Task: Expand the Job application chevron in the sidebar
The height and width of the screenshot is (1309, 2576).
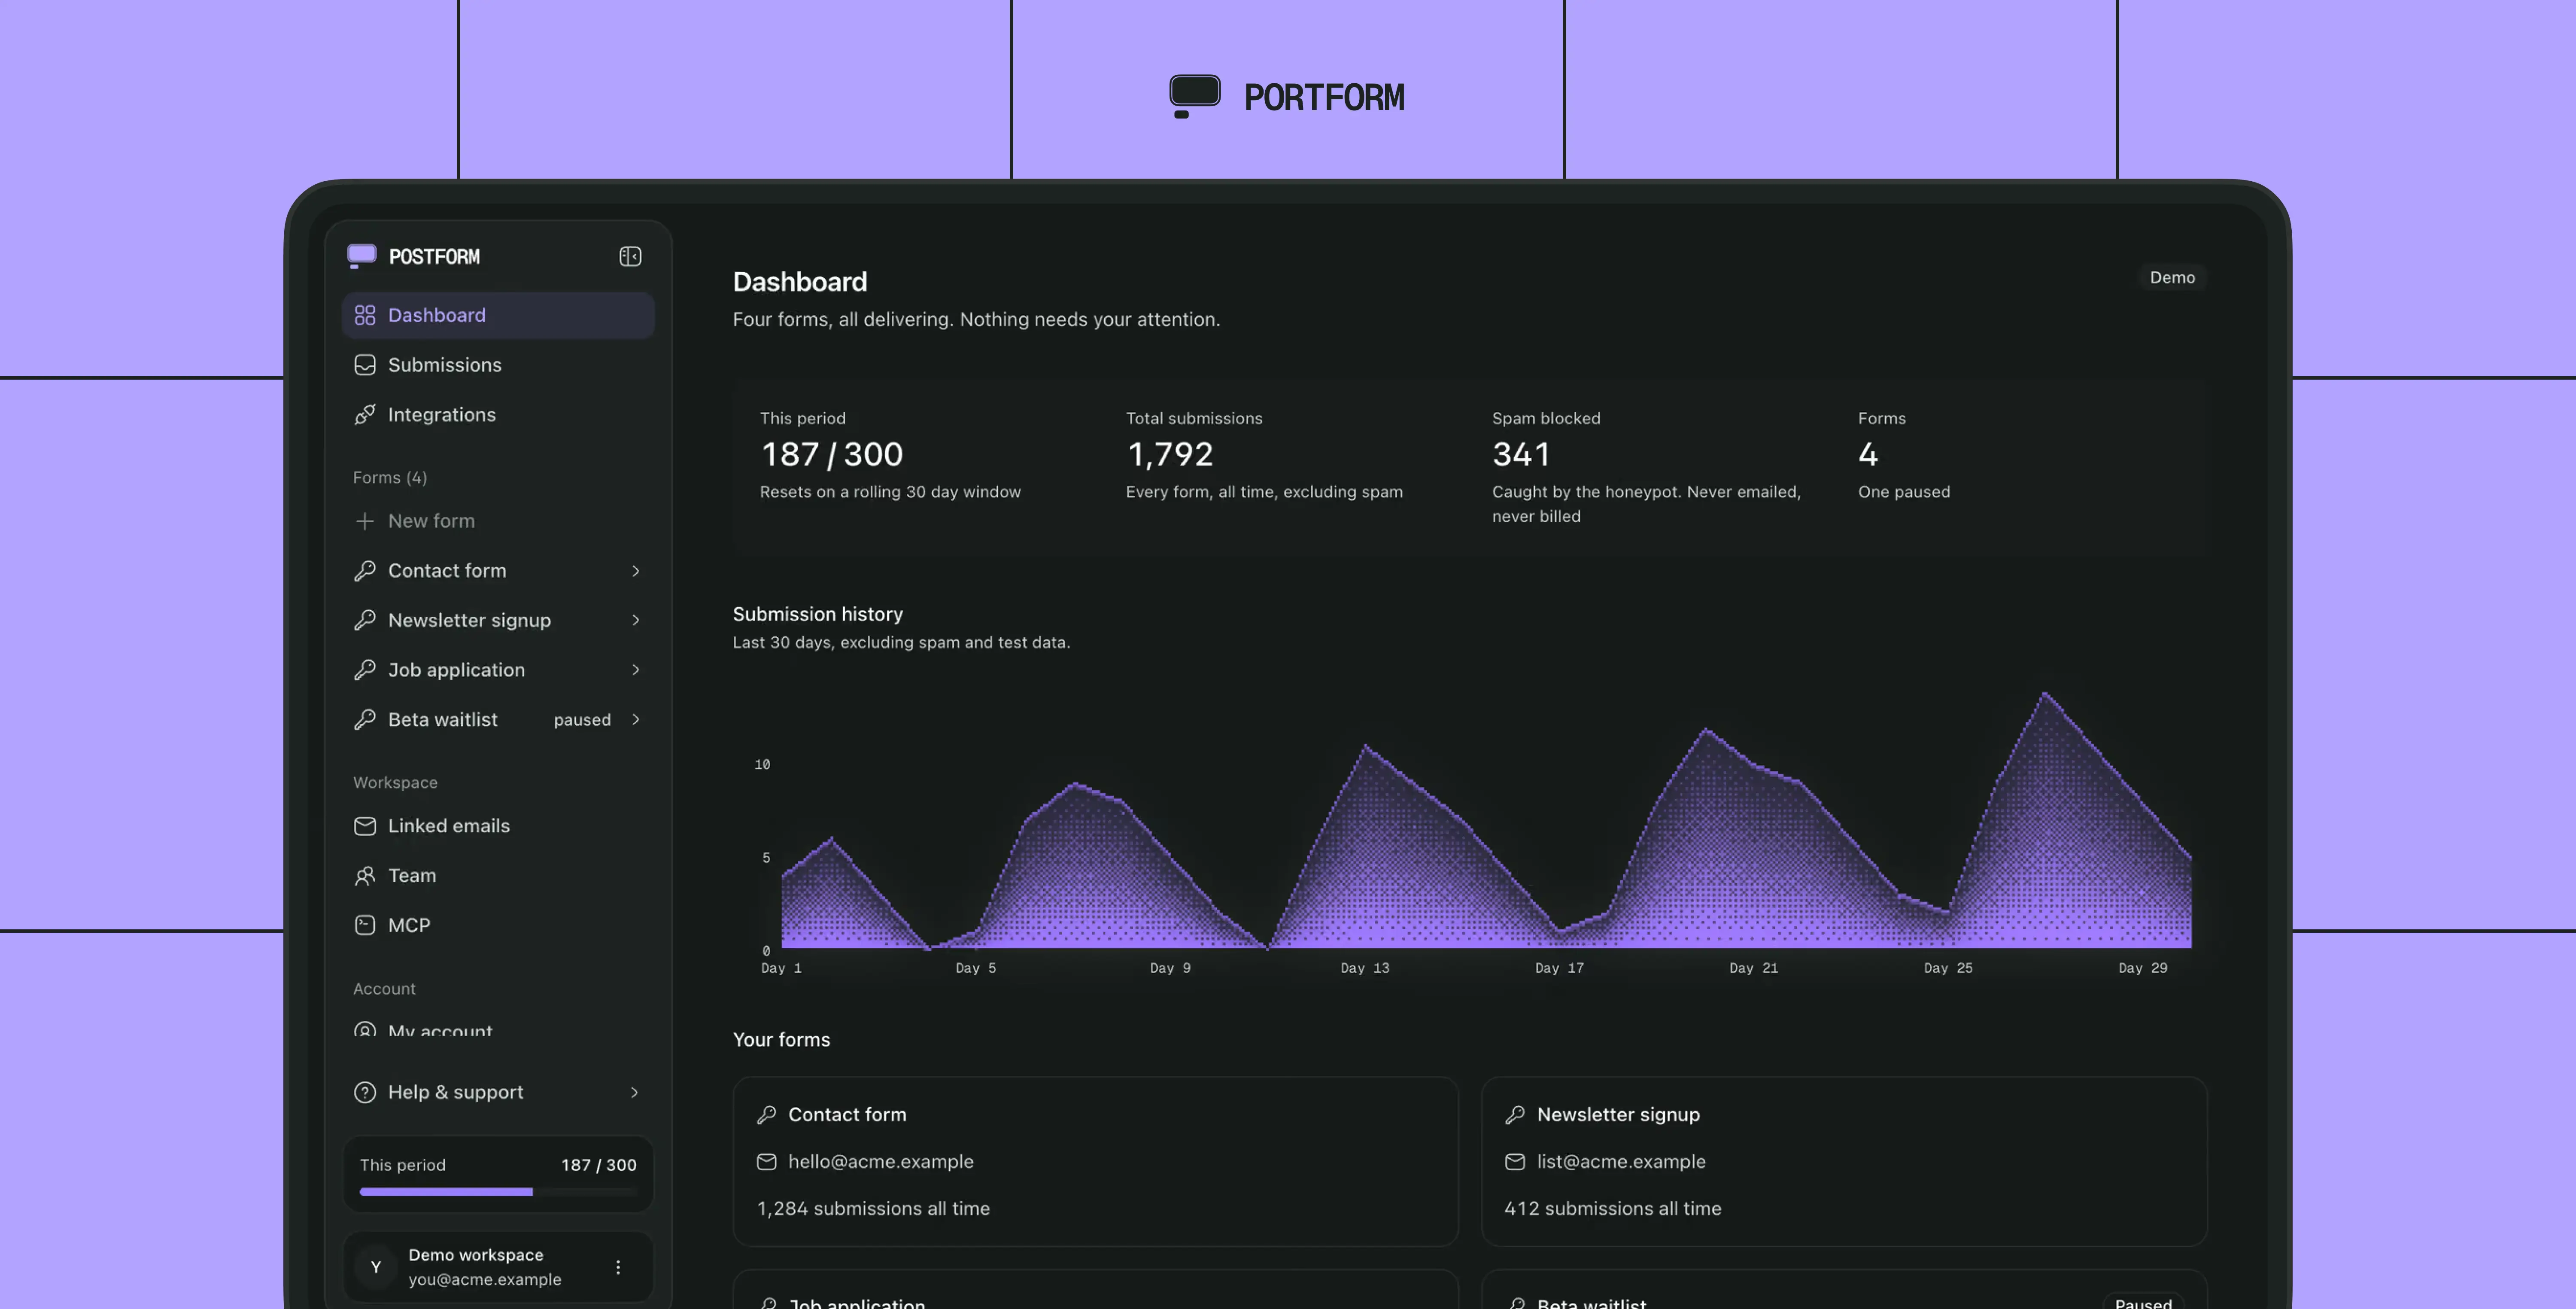Action: click(x=635, y=670)
